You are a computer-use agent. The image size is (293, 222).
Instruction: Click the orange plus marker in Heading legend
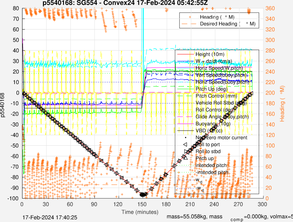point(190,17)
